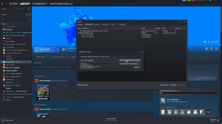Open Garry's Mod Community Hub tab
This screenshot has width=222, height=124.
[x=58, y=57]
